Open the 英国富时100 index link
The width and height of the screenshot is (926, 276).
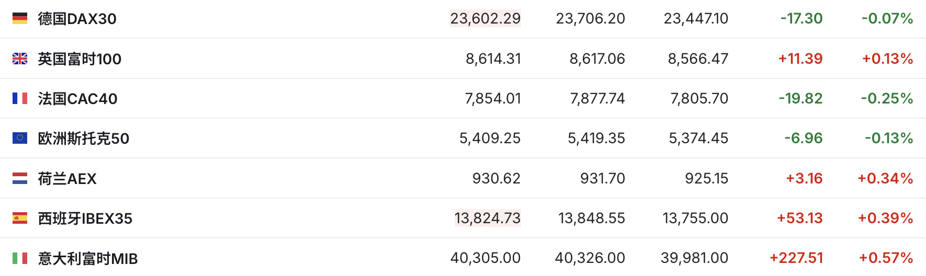(80, 59)
